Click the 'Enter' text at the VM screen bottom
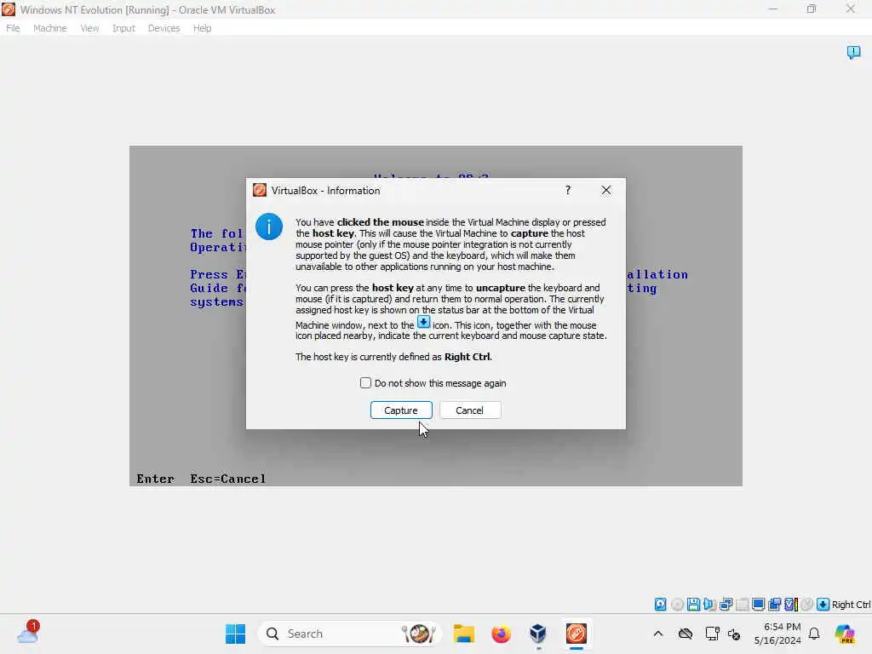Screen dimensions: 872x654 click(x=155, y=479)
